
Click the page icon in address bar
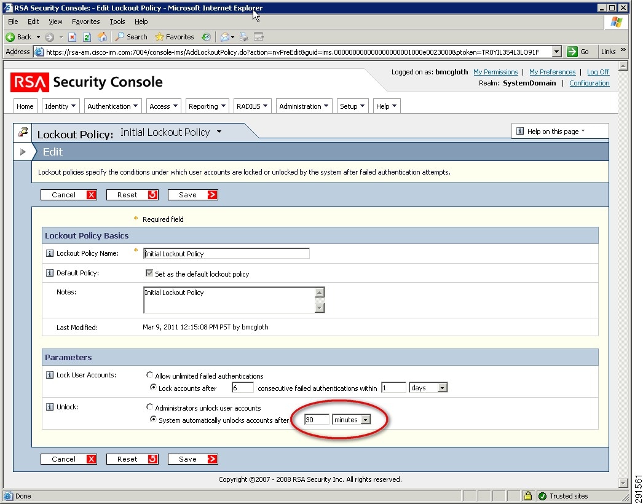(39, 52)
